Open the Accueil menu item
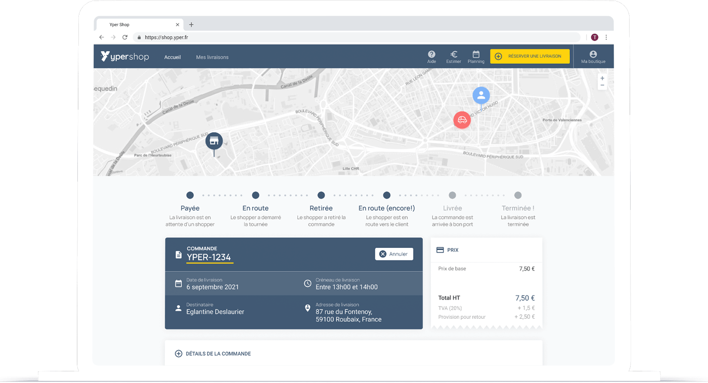The height and width of the screenshot is (383, 708). point(172,57)
